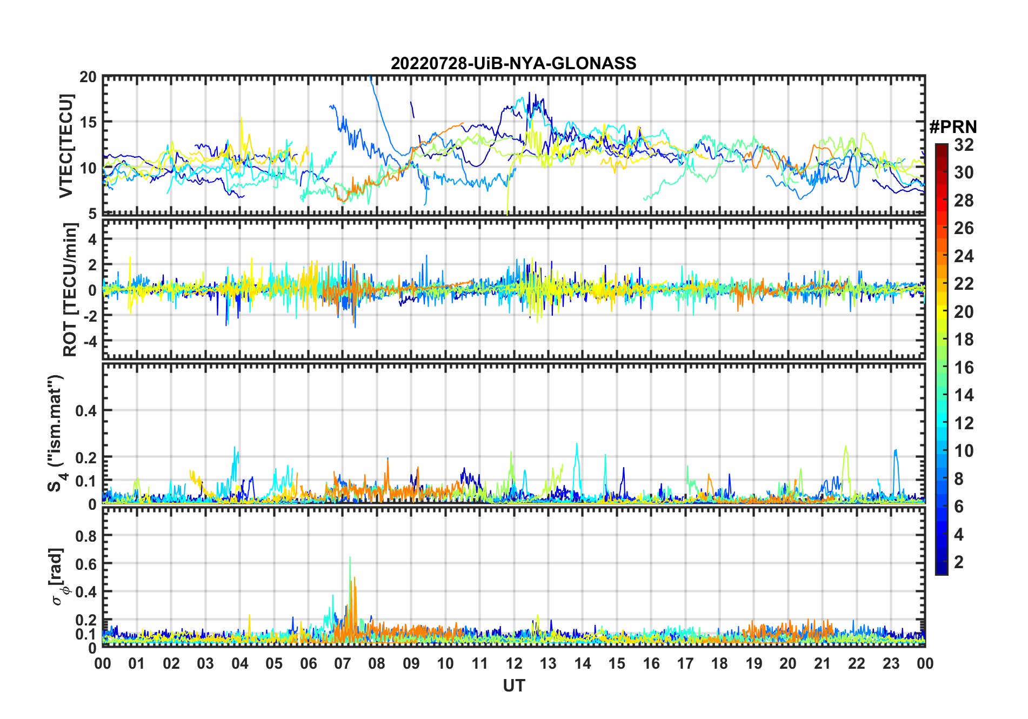Click x-axis hour label 11

[x=480, y=663]
